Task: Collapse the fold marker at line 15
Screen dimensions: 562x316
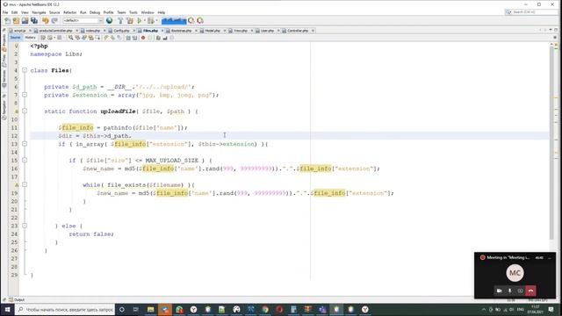Action: [25, 160]
